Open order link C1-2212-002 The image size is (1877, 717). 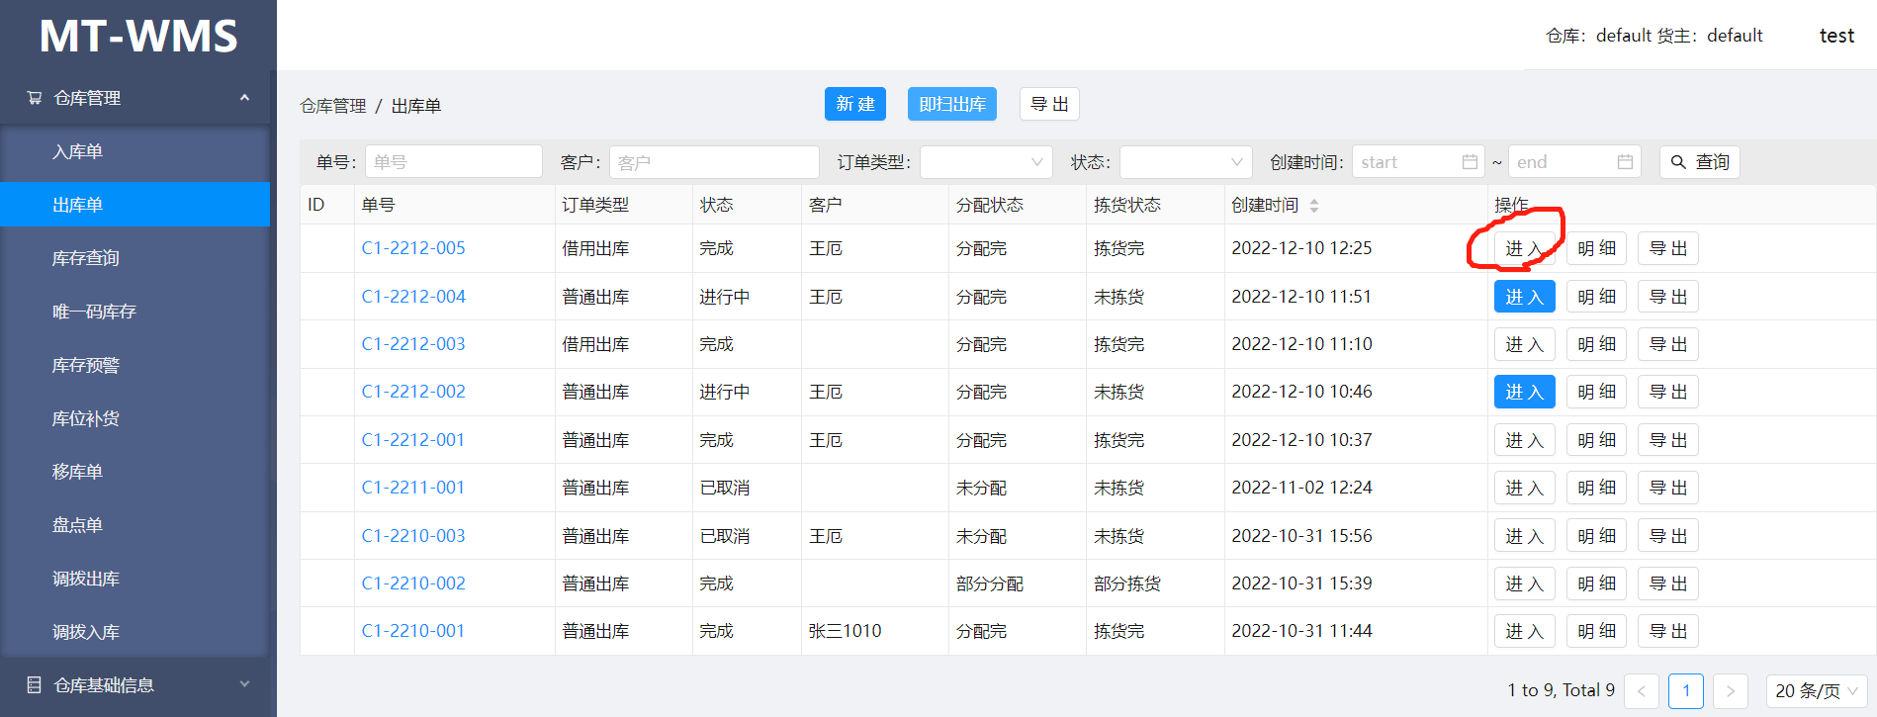pyautogui.click(x=413, y=392)
